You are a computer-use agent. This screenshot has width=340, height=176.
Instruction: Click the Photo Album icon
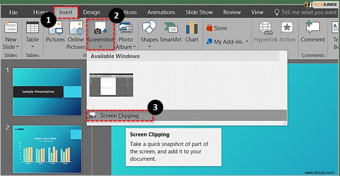coord(126,28)
